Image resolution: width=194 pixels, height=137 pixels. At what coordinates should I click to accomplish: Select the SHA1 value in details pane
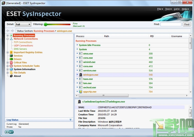(125, 107)
